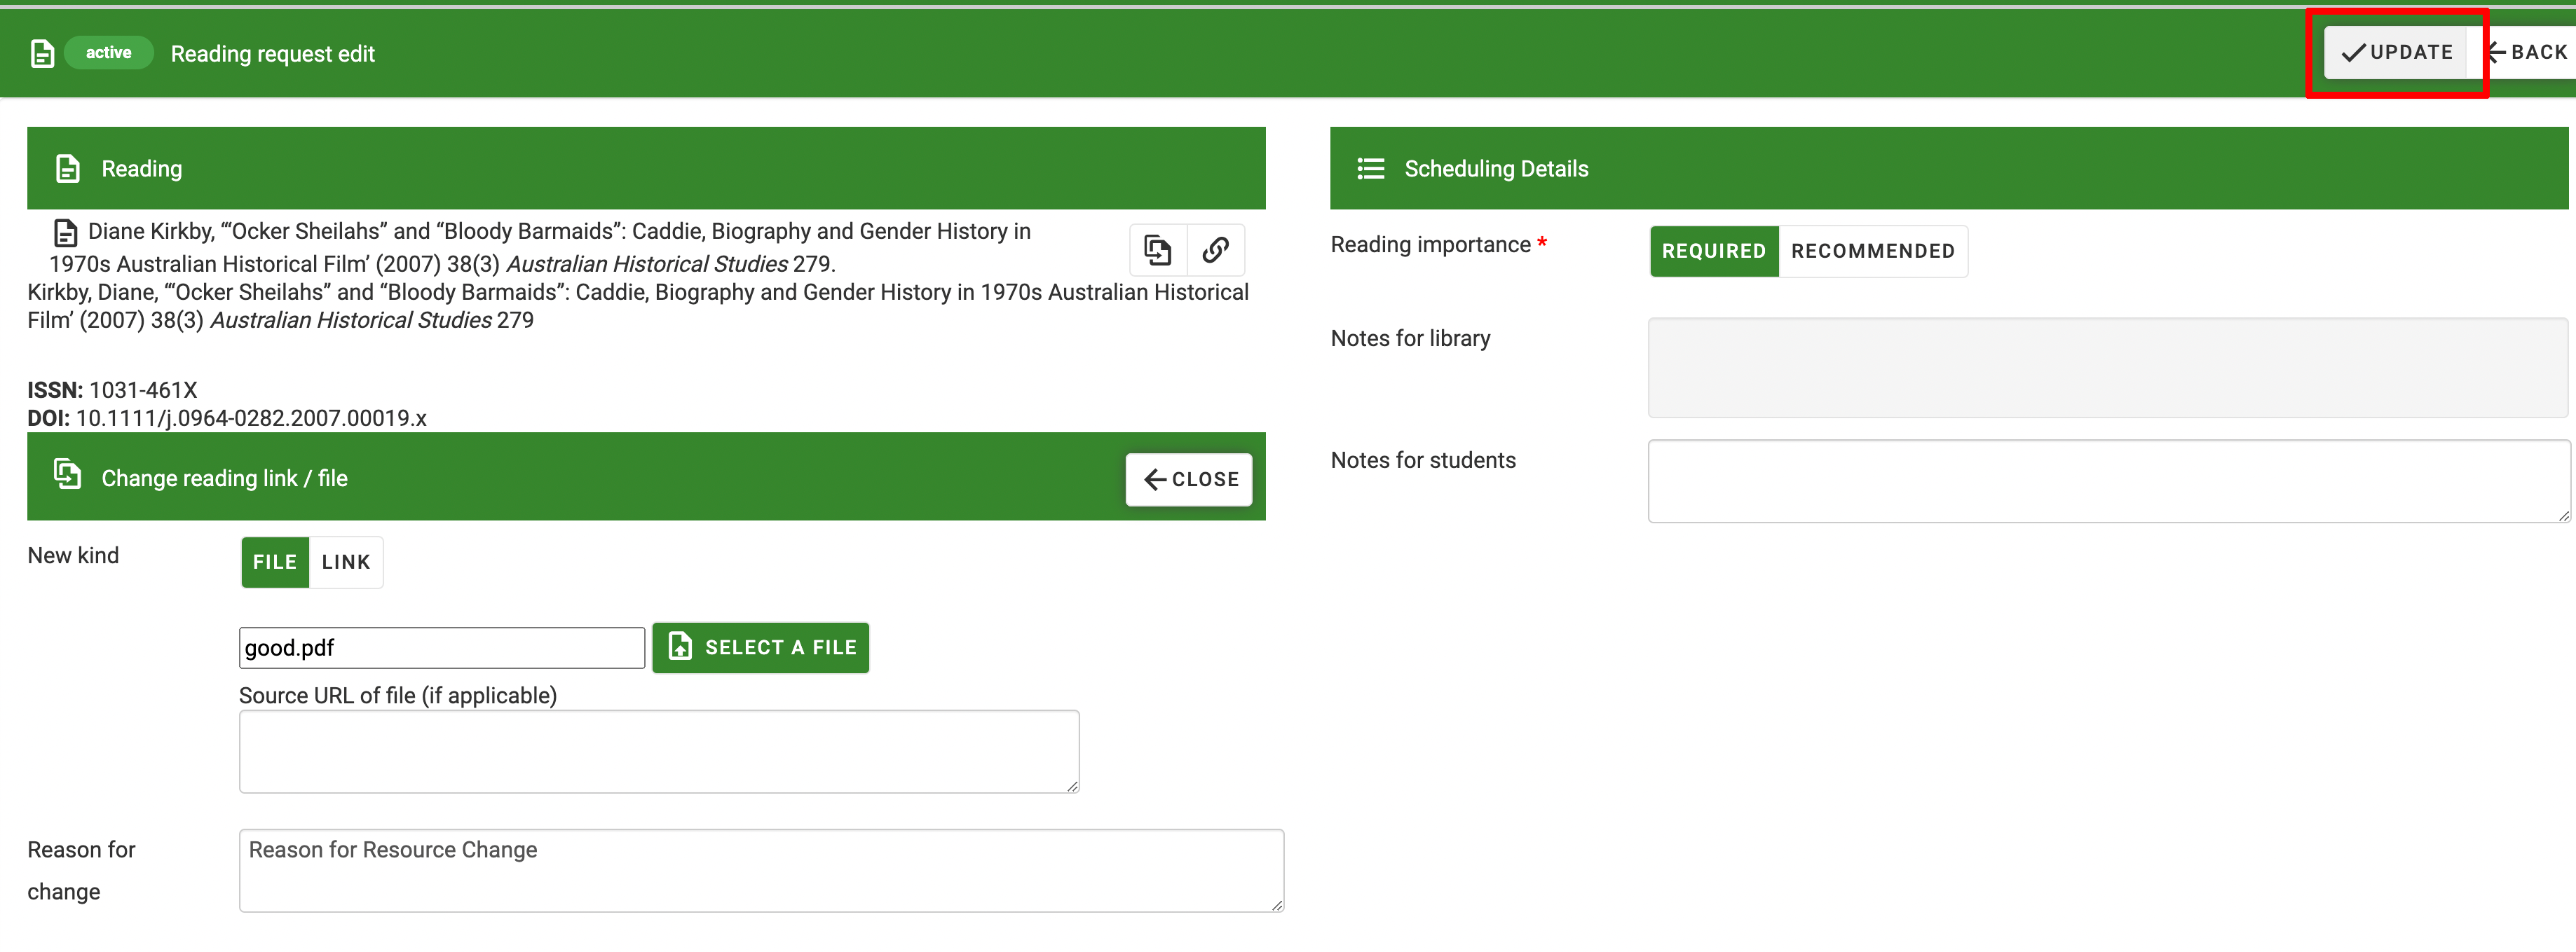
Task: Click the Reading panel document icon
Action: (67, 169)
